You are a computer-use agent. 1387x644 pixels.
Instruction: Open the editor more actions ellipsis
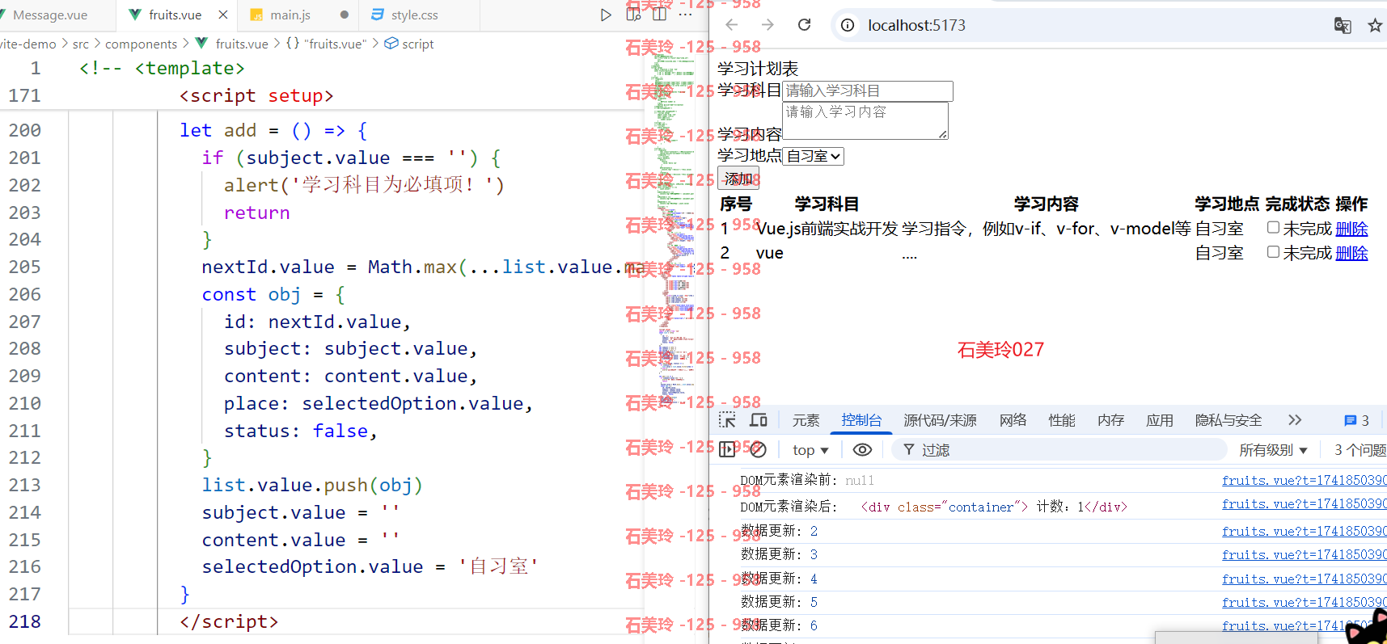click(685, 15)
